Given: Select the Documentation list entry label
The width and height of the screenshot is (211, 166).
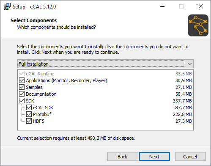Looking at the screenshot, I should pyautogui.click(x=41, y=94).
